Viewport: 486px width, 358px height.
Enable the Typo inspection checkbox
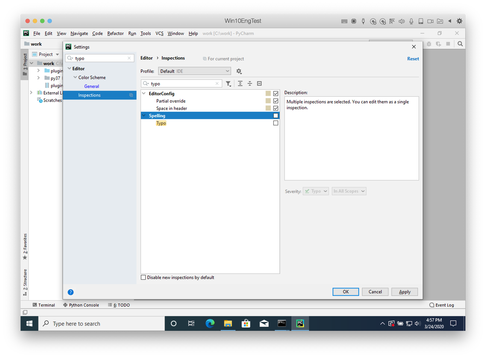tap(276, 123)
